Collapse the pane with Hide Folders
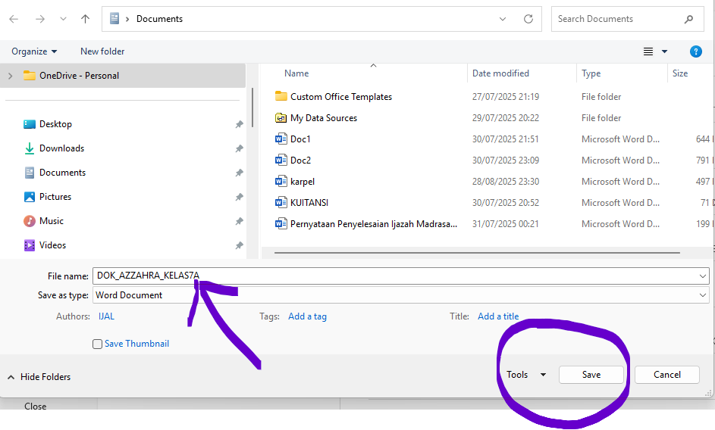 pos(39,377)
